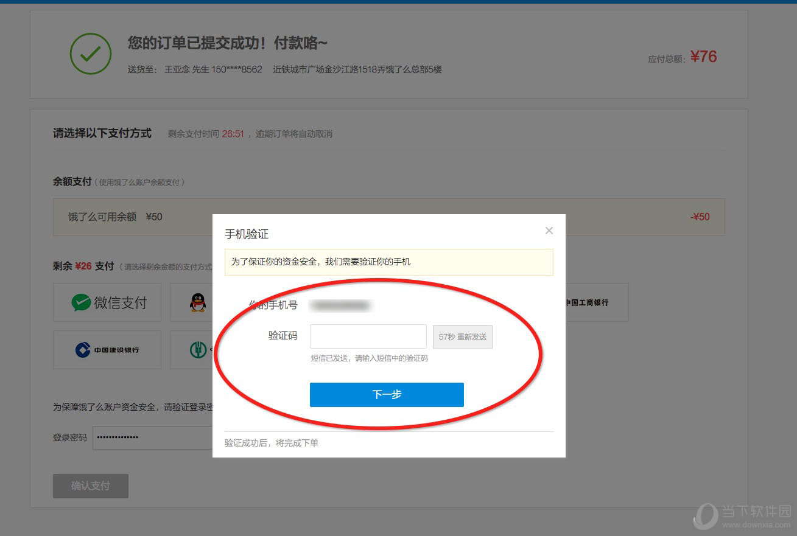Choose 中国建设银行 payment option

107,350
